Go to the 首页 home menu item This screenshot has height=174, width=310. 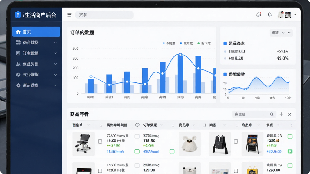(36, 31)
